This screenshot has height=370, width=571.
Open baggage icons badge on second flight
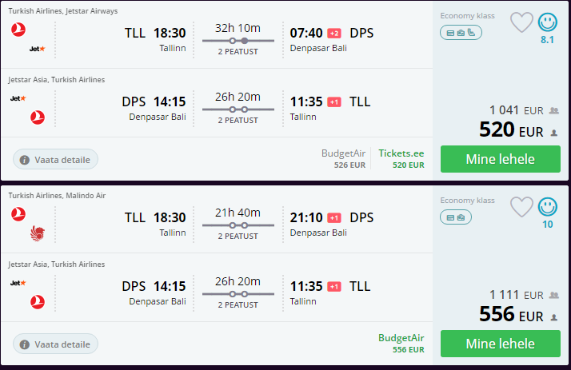(456, 217)
